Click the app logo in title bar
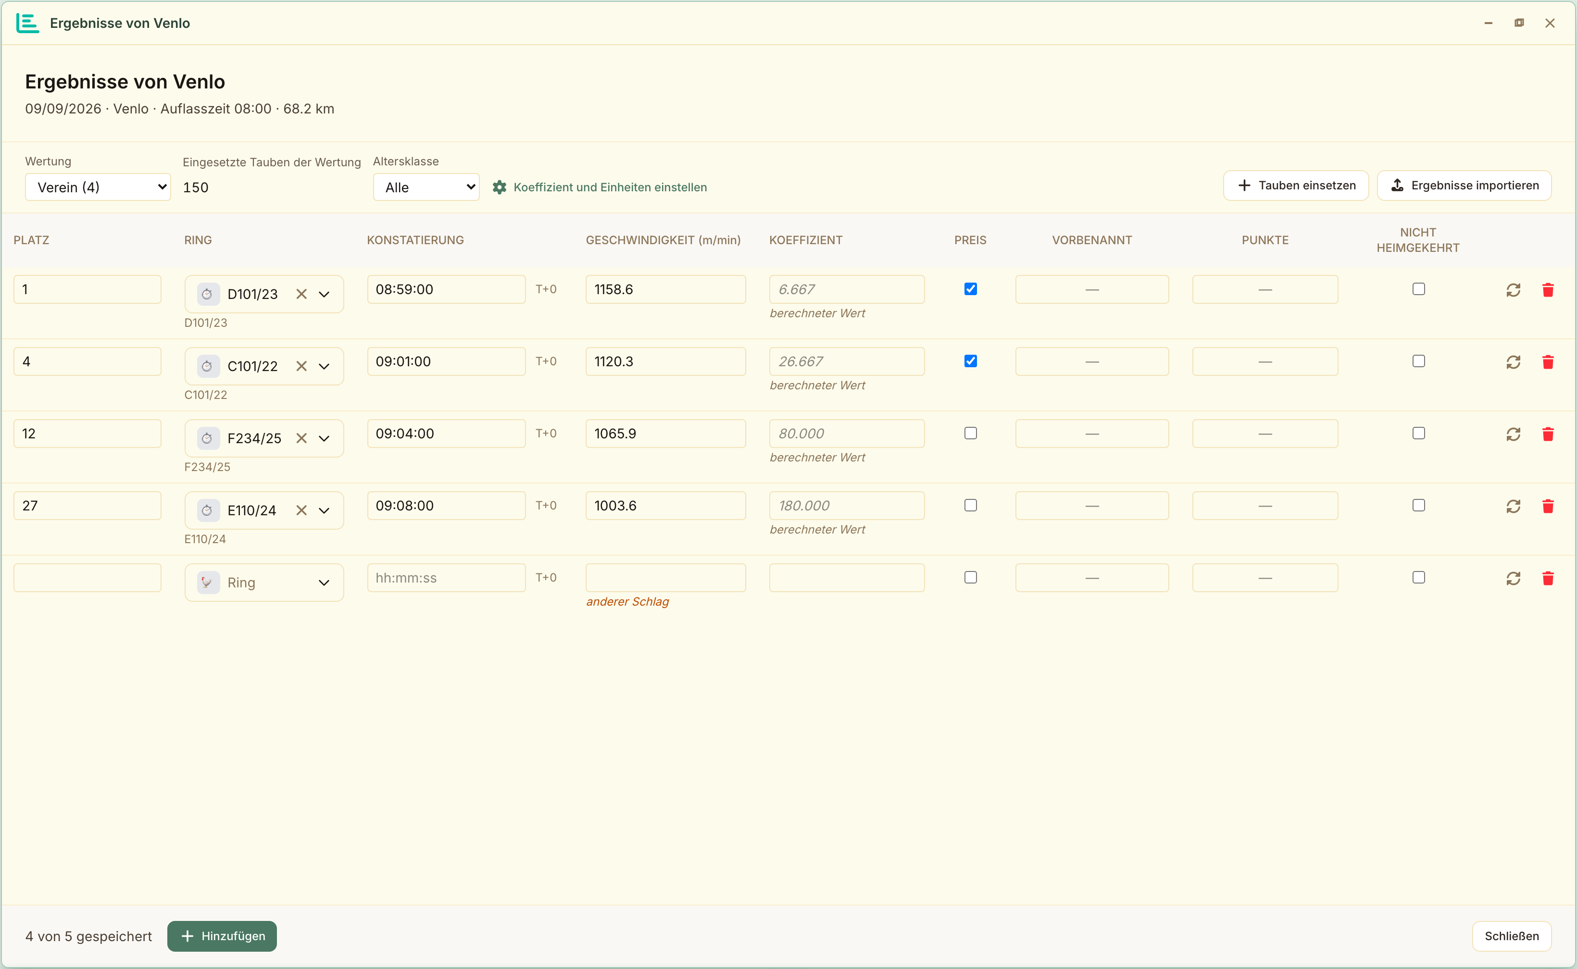 pyautogui.click(x=27, y=23)
